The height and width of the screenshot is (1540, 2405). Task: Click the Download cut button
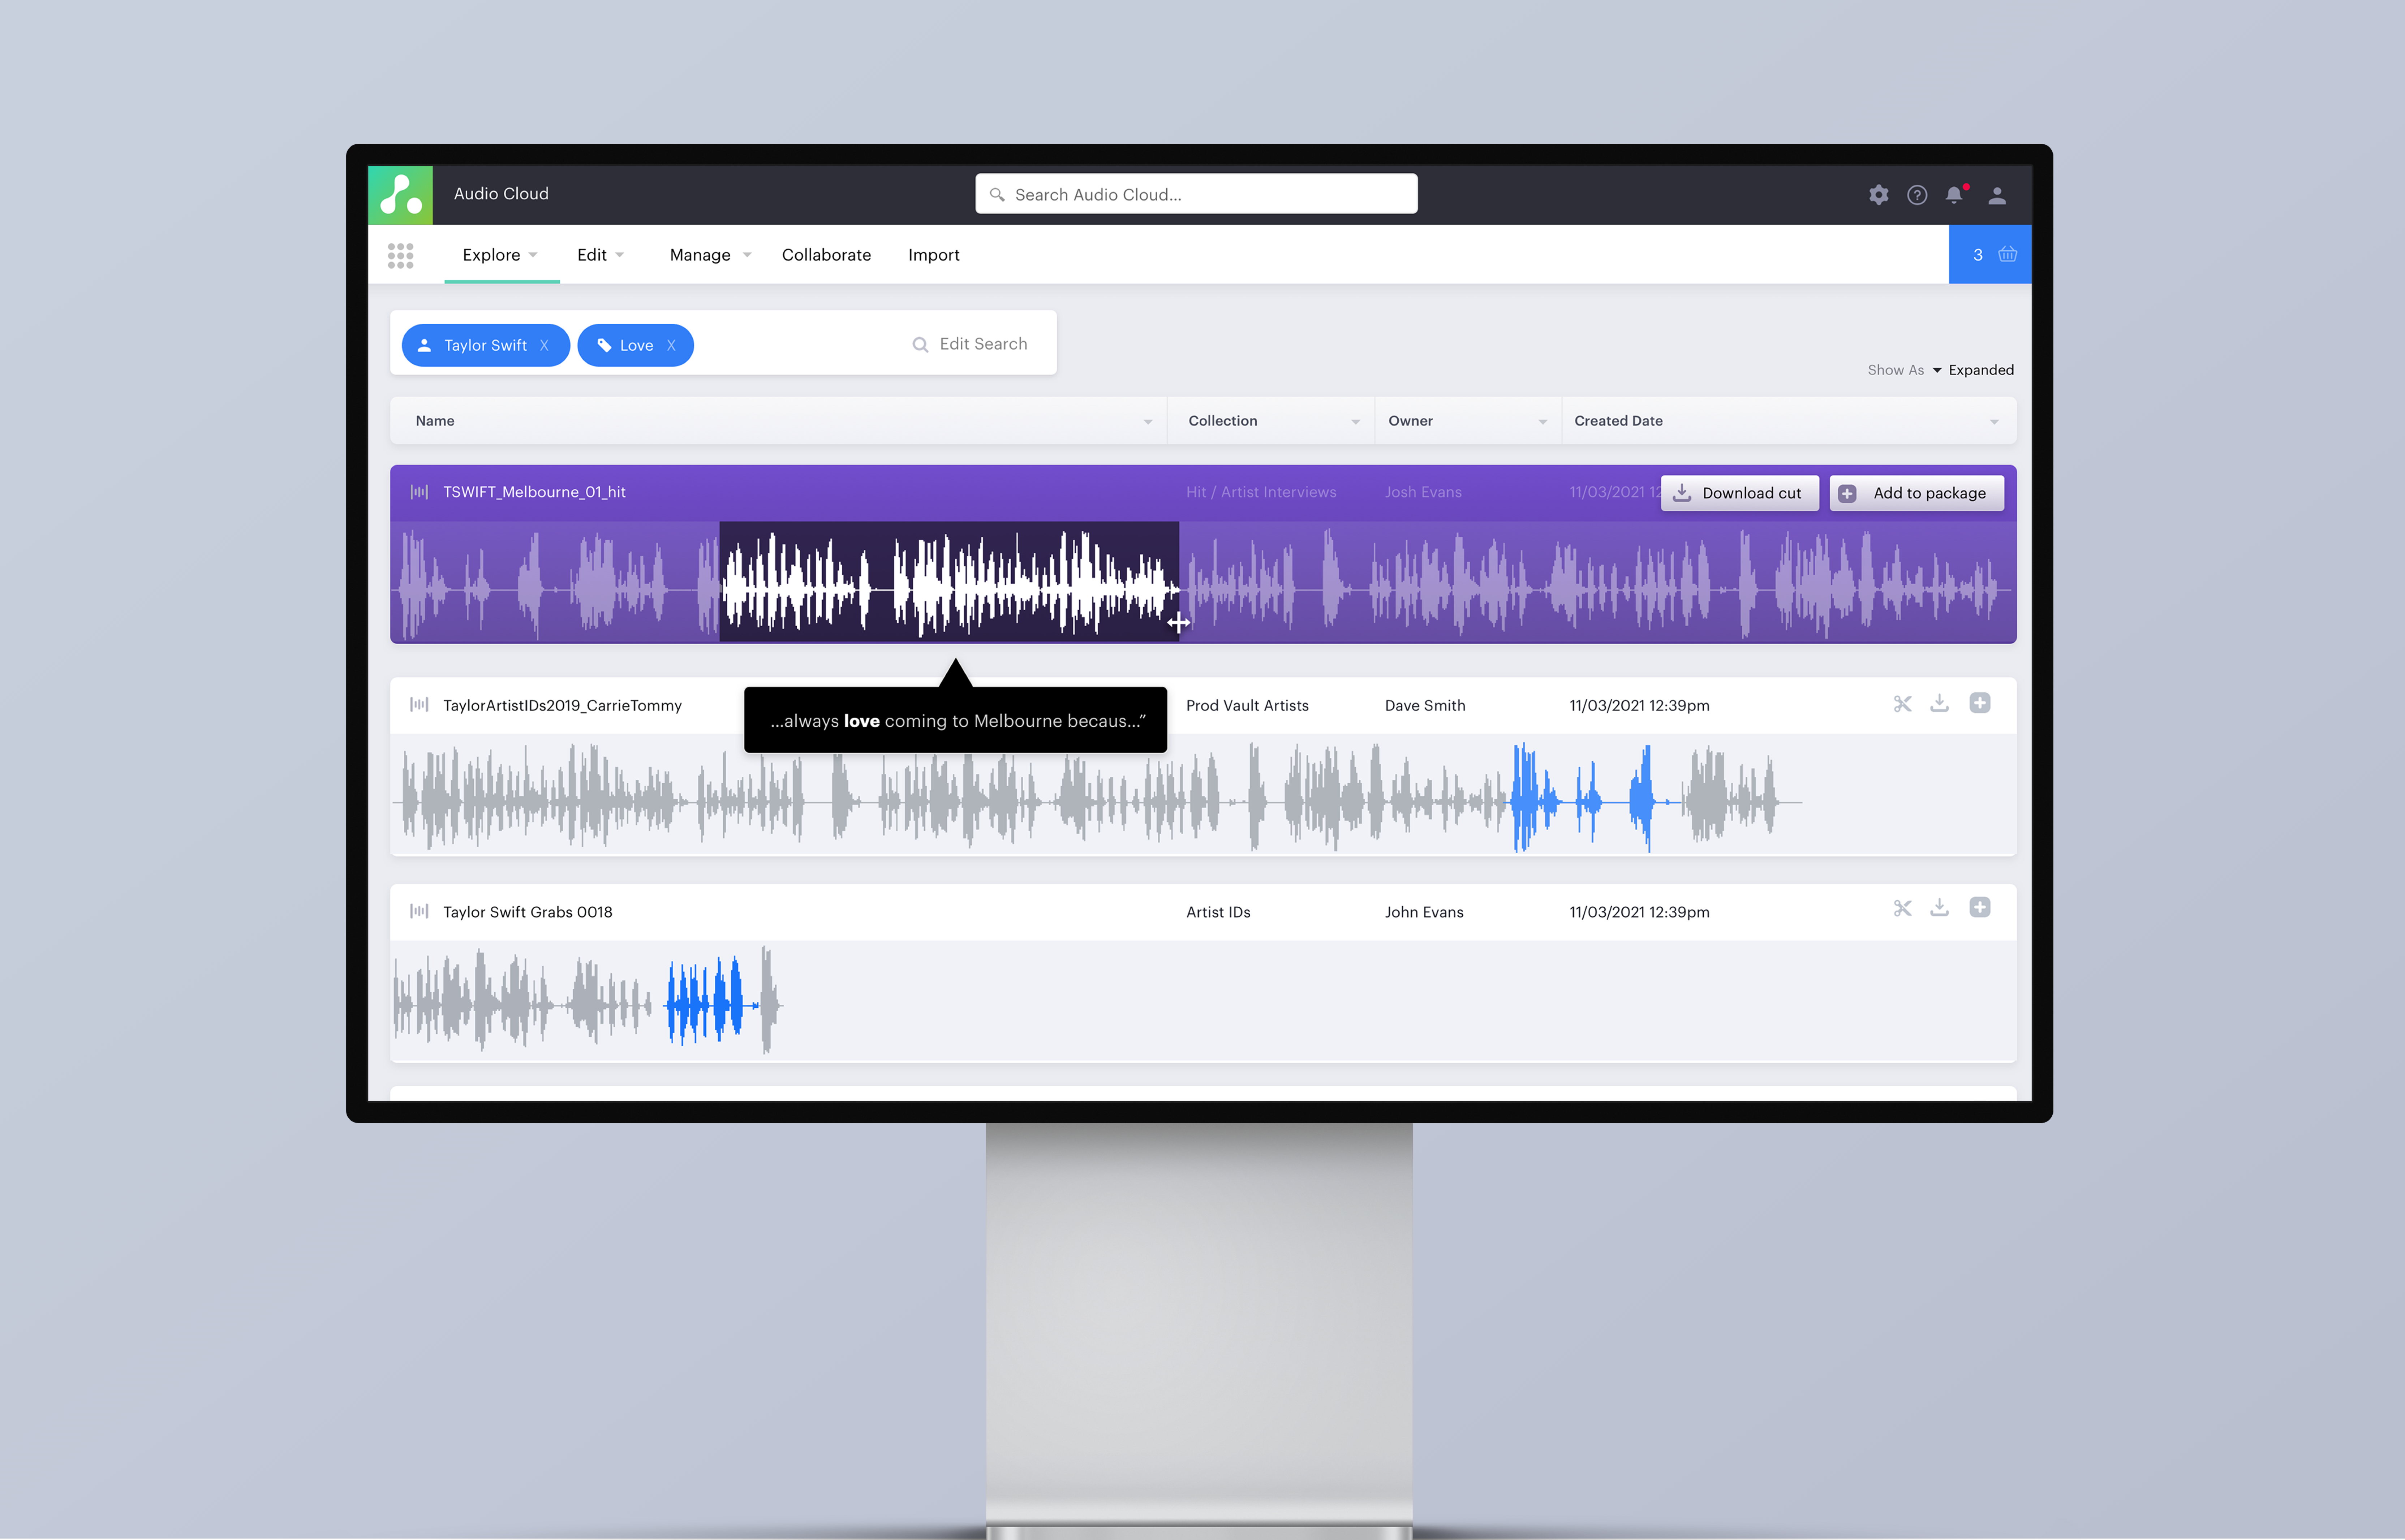(1740, 493)
